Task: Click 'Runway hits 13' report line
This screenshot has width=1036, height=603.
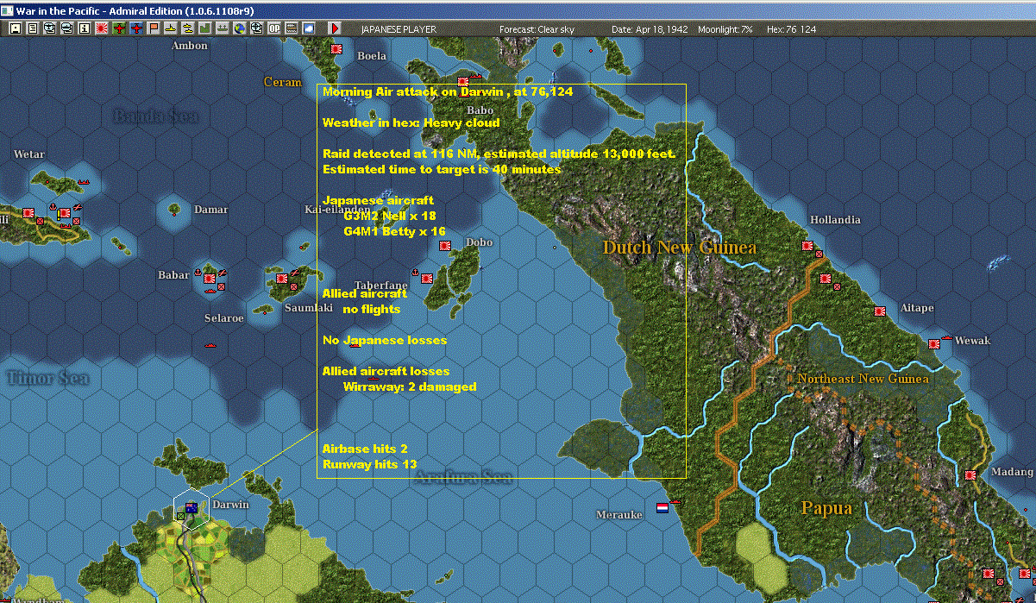Action: (x=369, y=464)
